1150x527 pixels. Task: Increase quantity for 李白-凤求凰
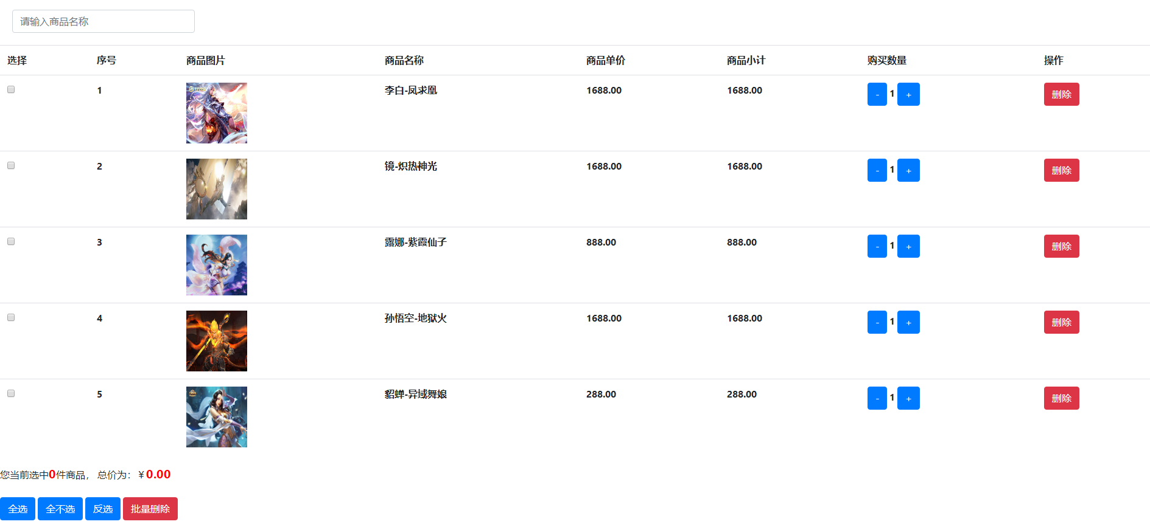coord(908,94)
